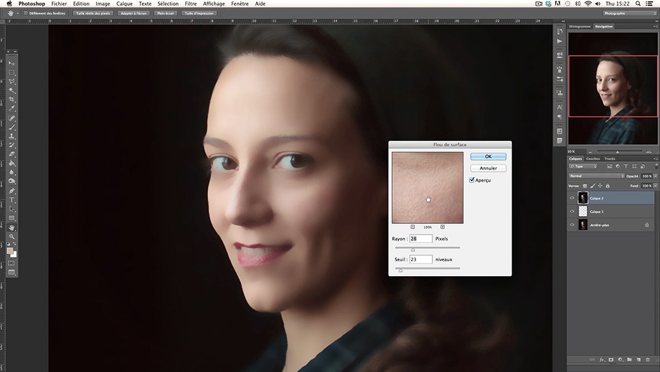
Task: Select the Hand tool in toolbox
Action: [12, 227]
